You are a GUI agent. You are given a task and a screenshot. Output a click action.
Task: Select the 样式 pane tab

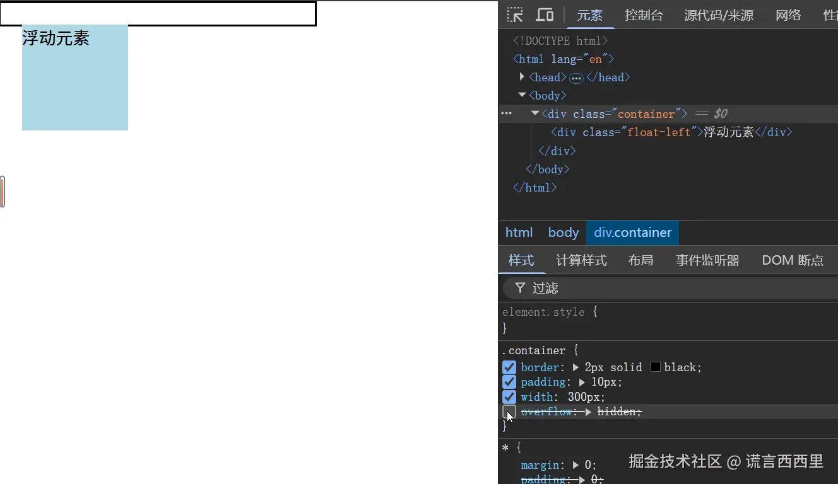521,260
